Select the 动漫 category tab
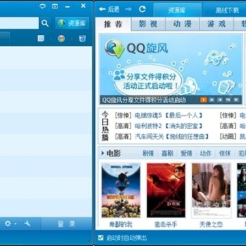 tap(182, 24)
